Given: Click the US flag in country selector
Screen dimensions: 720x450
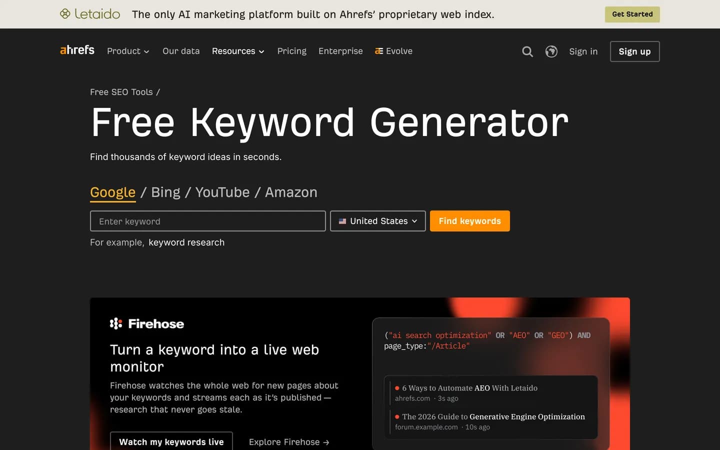Looking at the screenshot, I should coord(342,221).
